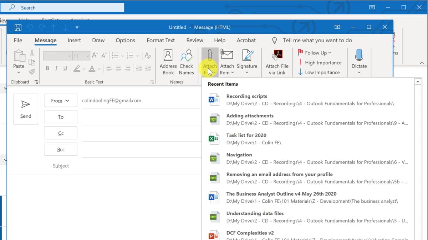428x240 pixels.
Task: Click the Copy icon
Action: point(32,62)
